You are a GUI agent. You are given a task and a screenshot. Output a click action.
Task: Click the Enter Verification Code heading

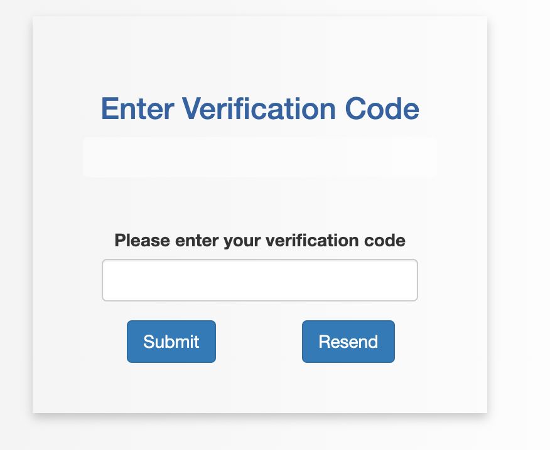(x=259, y=108)
